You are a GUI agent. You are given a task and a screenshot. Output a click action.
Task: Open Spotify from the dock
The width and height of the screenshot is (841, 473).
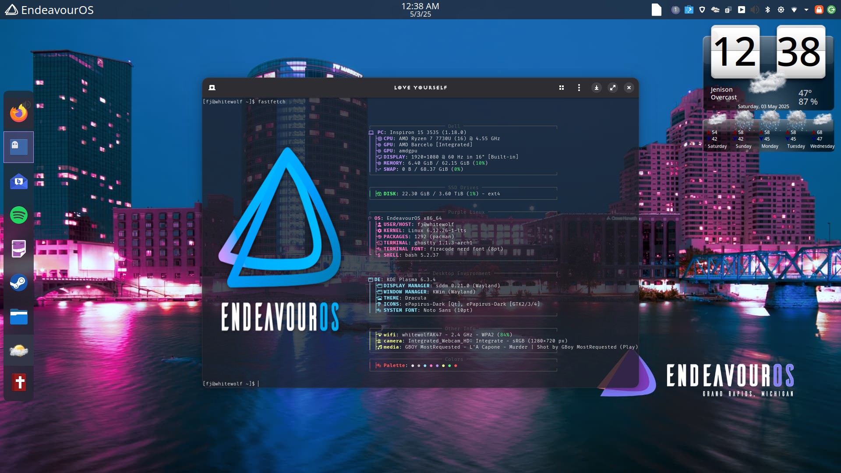pos(19,215)
